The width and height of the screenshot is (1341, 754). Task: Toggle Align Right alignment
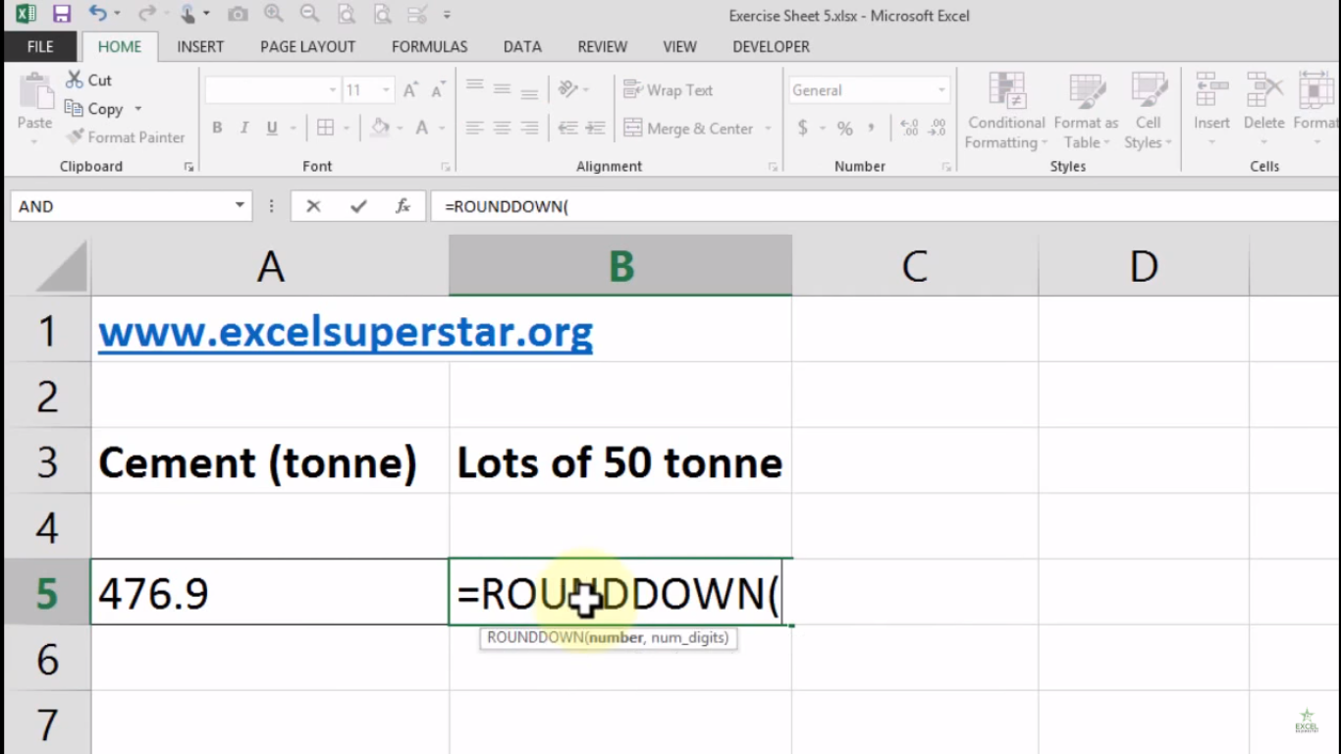click(x=529, y=128)
